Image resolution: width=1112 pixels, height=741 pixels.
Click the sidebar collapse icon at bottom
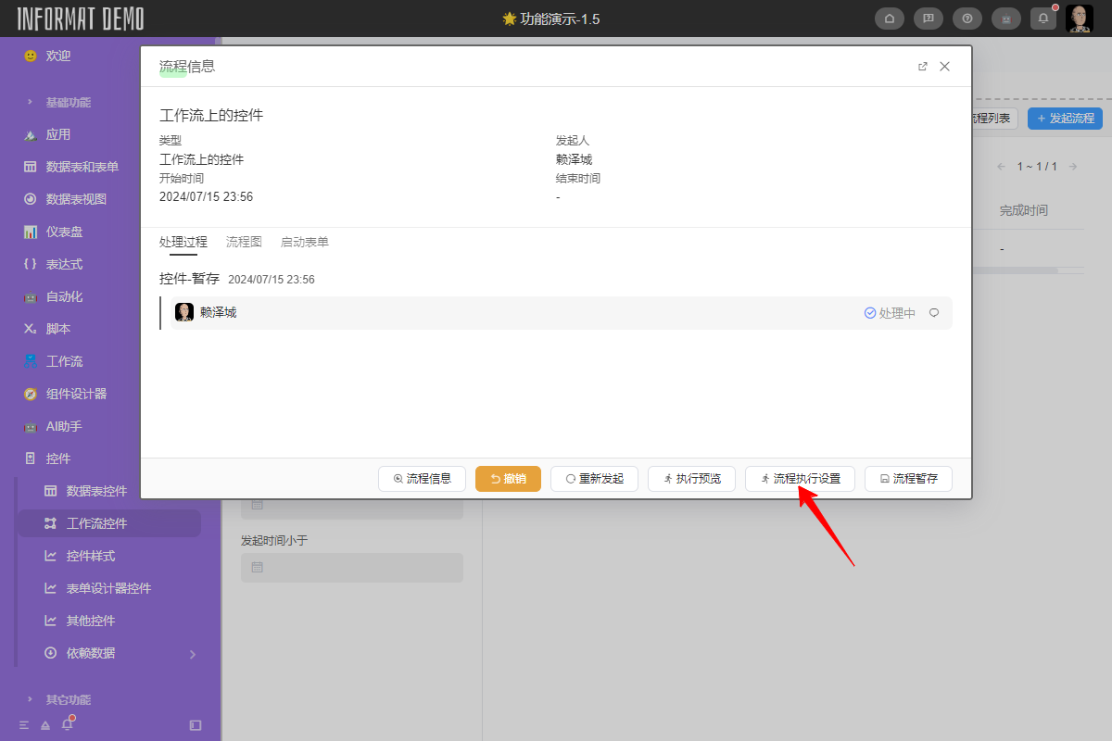pyautogui.click(x=196, y=725)
